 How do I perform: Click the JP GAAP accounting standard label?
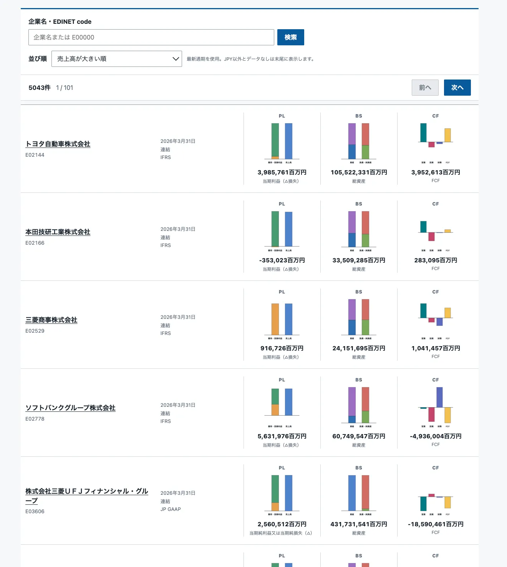(171, 509)
